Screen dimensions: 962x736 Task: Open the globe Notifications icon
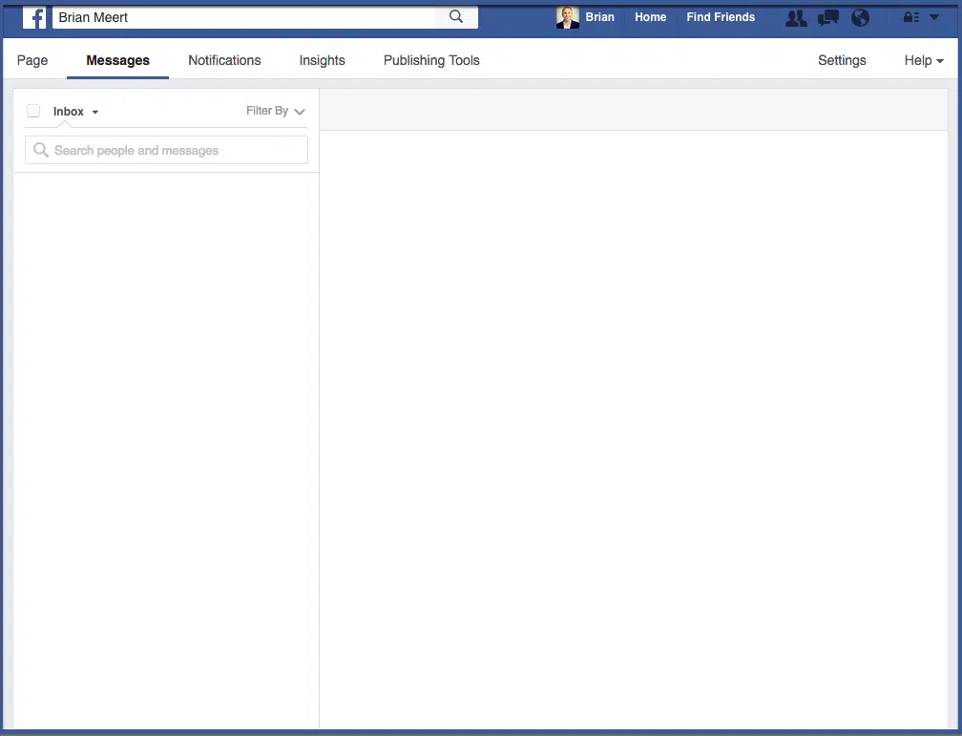pos(860,17)
